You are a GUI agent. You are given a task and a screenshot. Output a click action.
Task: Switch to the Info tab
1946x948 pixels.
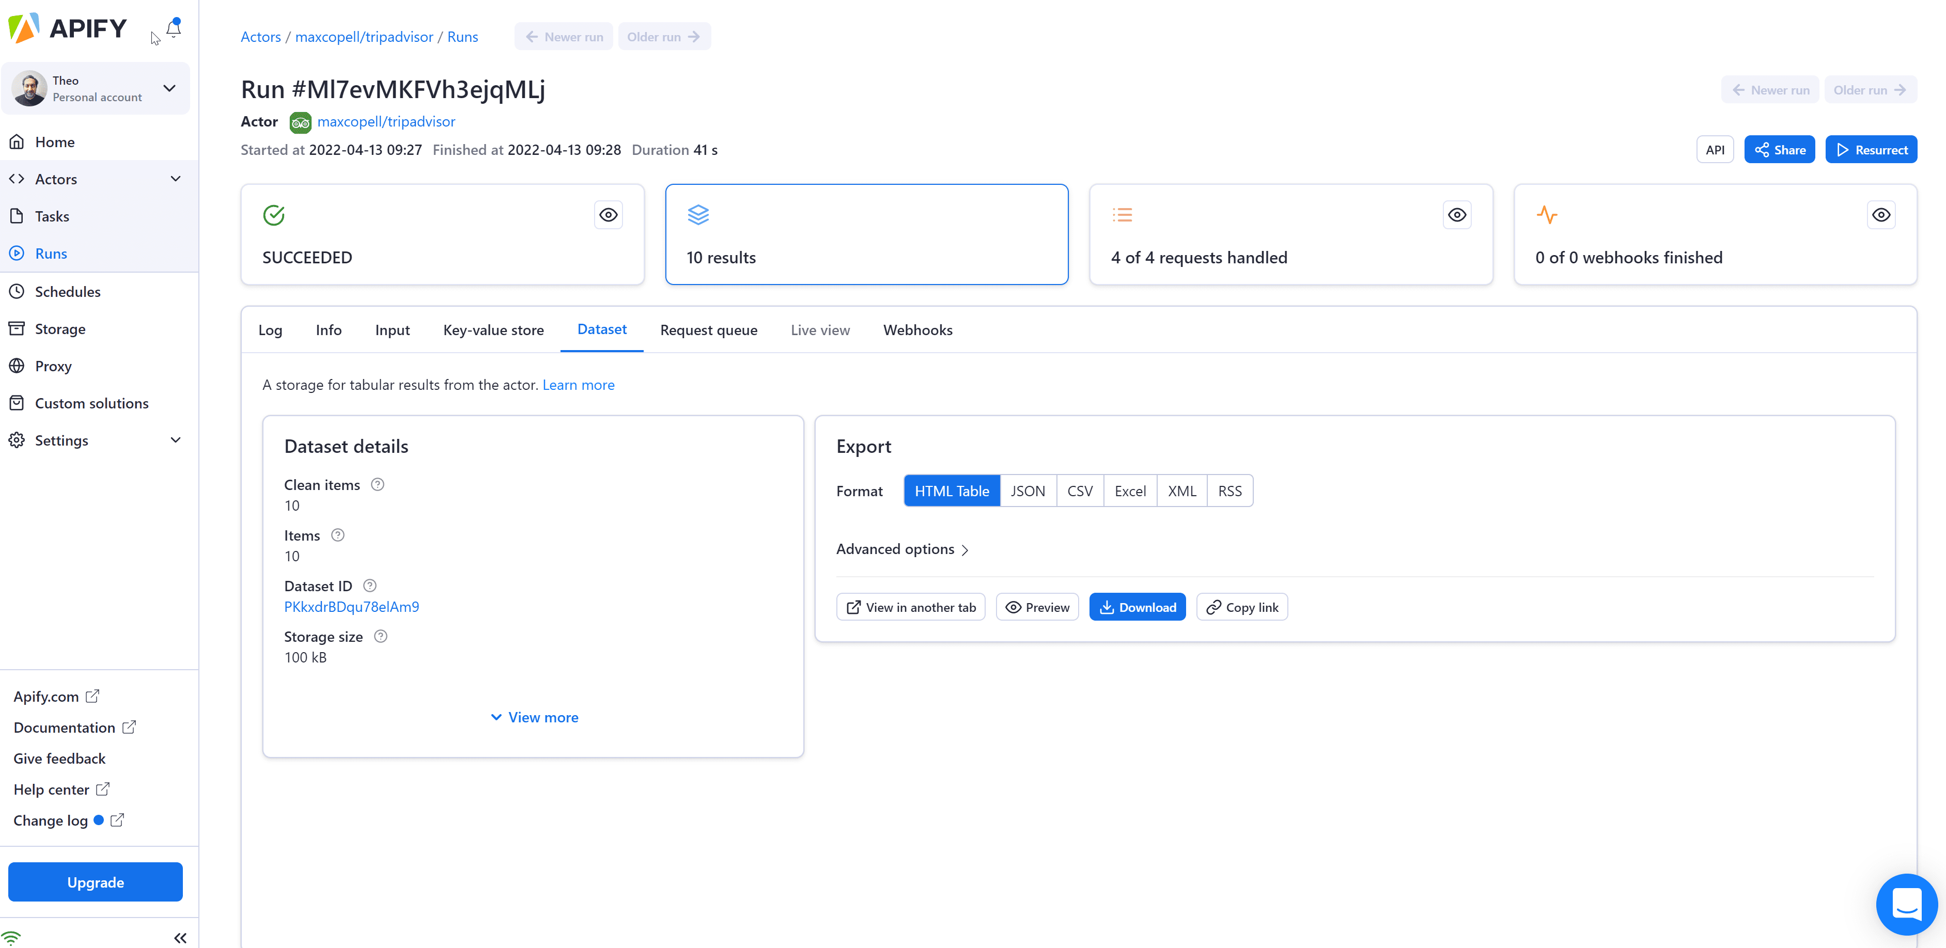click(x=329, y=330)
